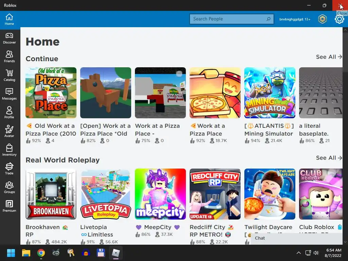Image resolution: width=348 pixels, height=261 pixels.
Task: Open the MeepCity game thumbnail
Action: pos(160,194)
